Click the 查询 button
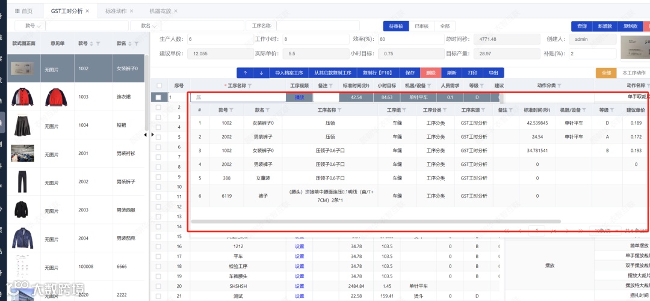Viewport: 650px width, 301px height. coord(582,26)
